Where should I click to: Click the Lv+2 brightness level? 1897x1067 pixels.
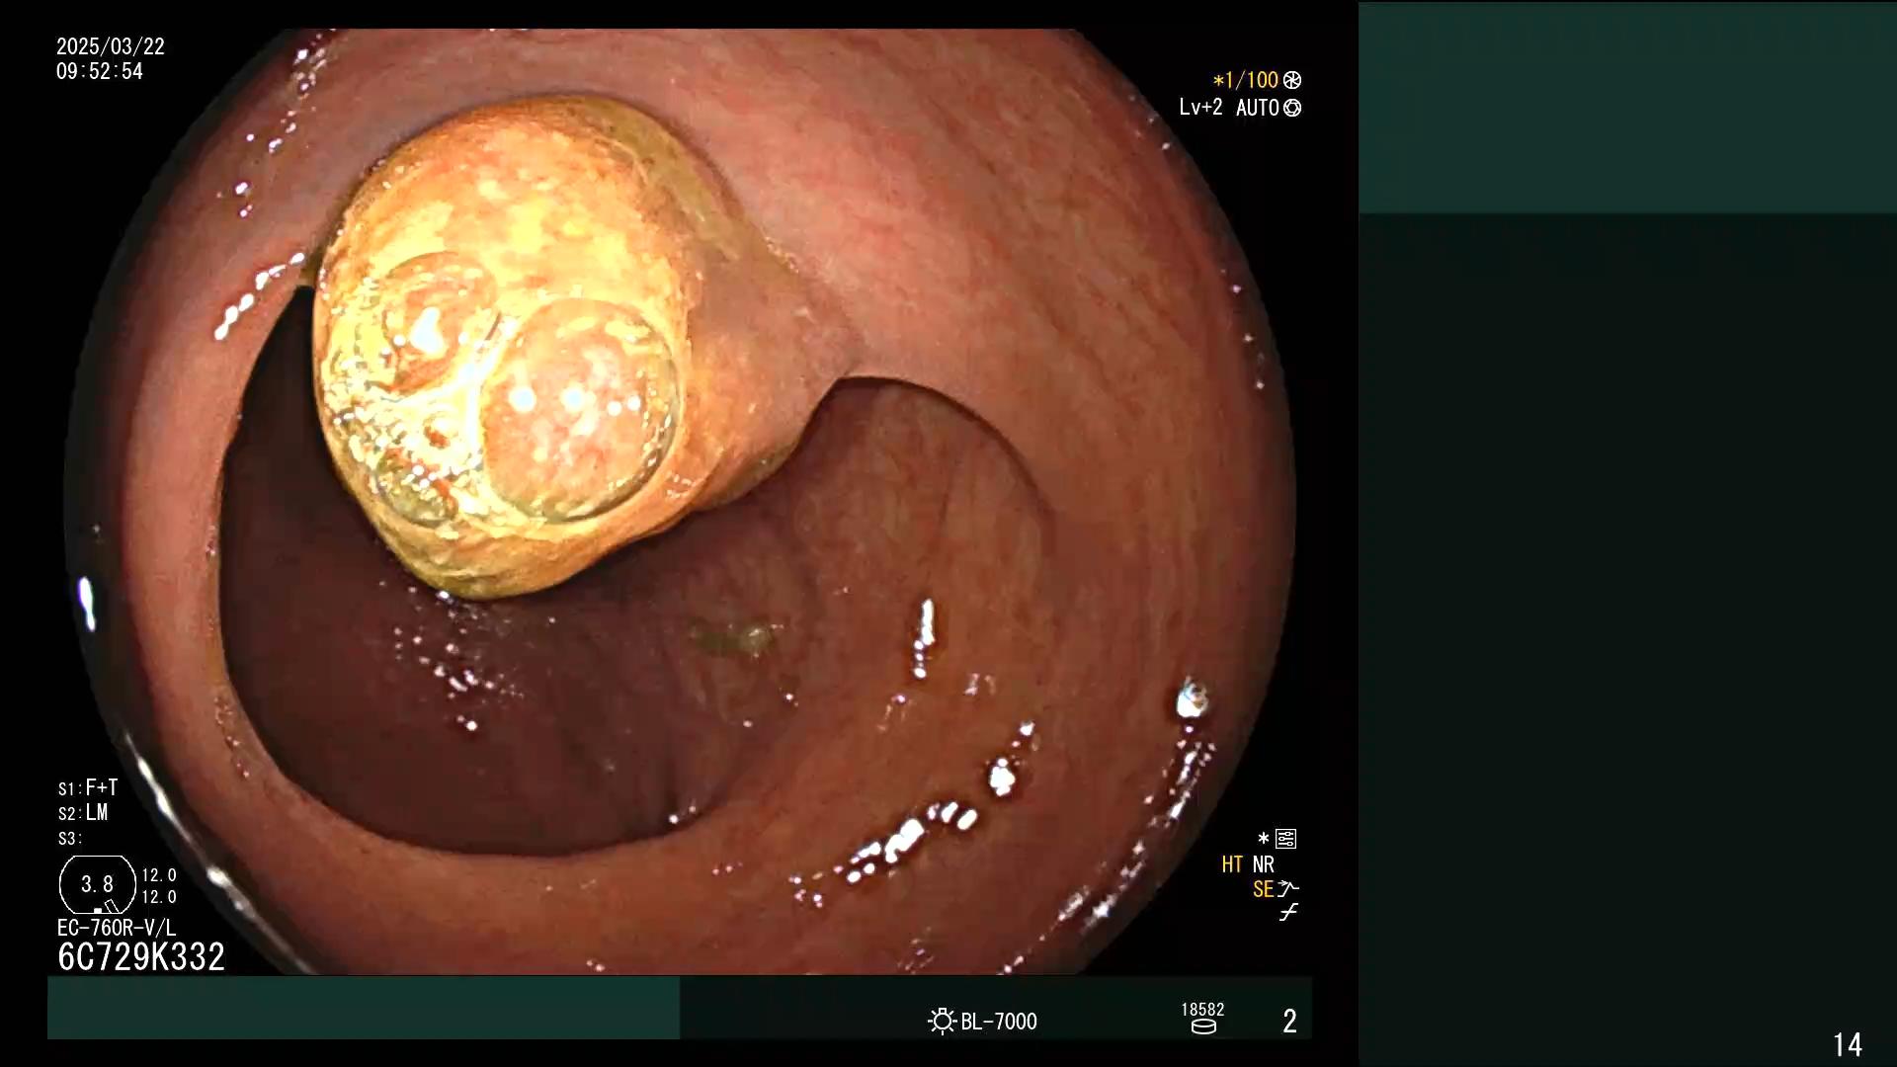[1200, 107]
